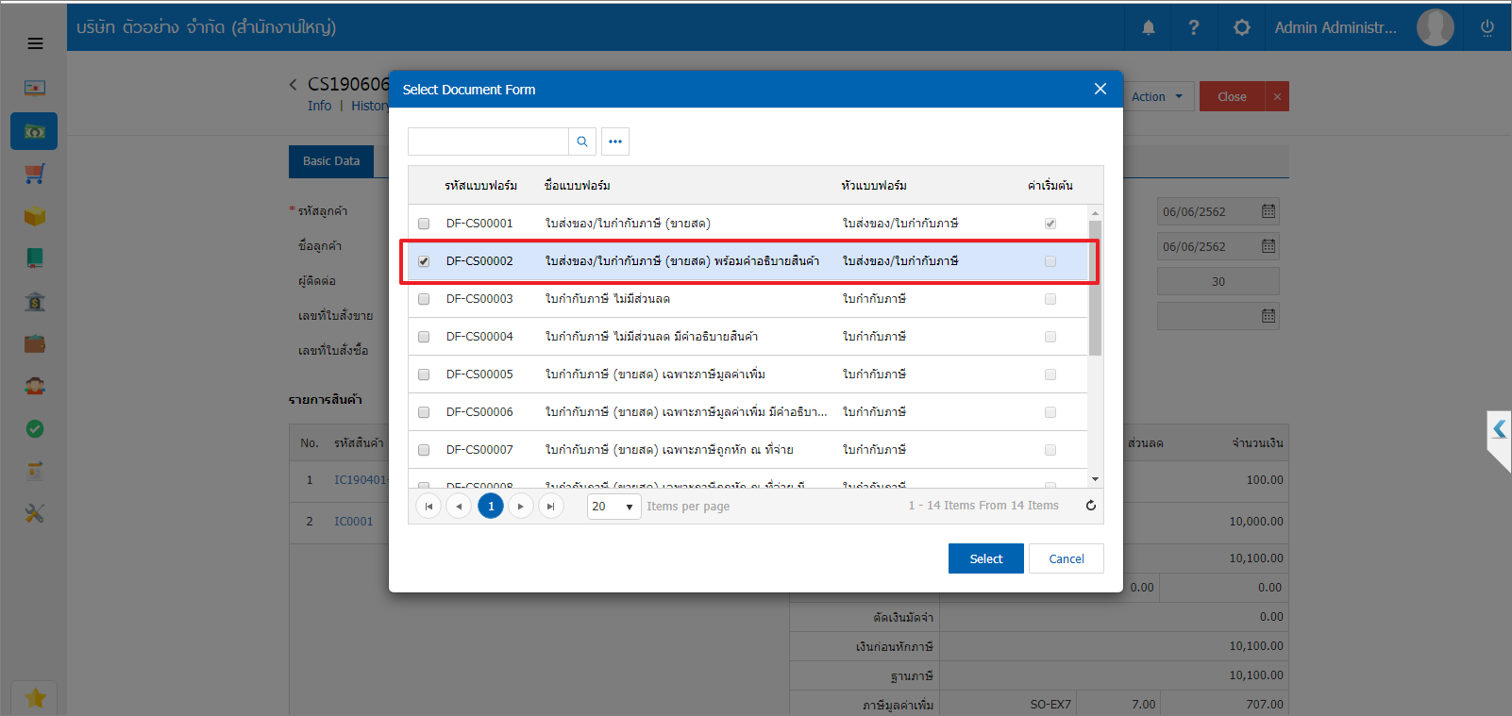Screen dimensions: 1512x716
Task: Open the notifications bell
Action: (x=1149, y=27)
